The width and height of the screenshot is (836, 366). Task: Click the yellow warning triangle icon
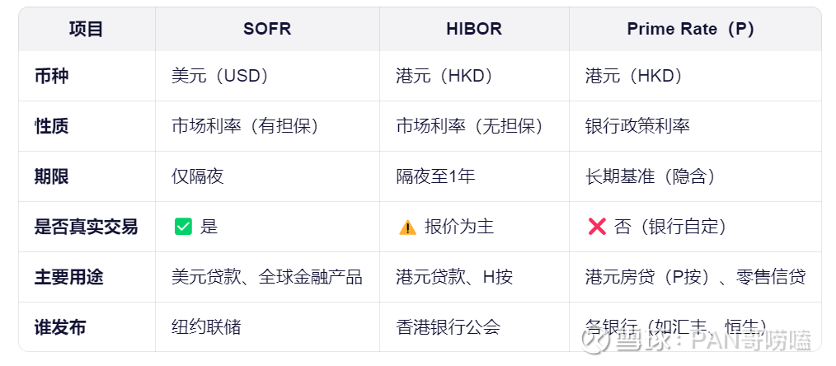[x=407, y=228]
